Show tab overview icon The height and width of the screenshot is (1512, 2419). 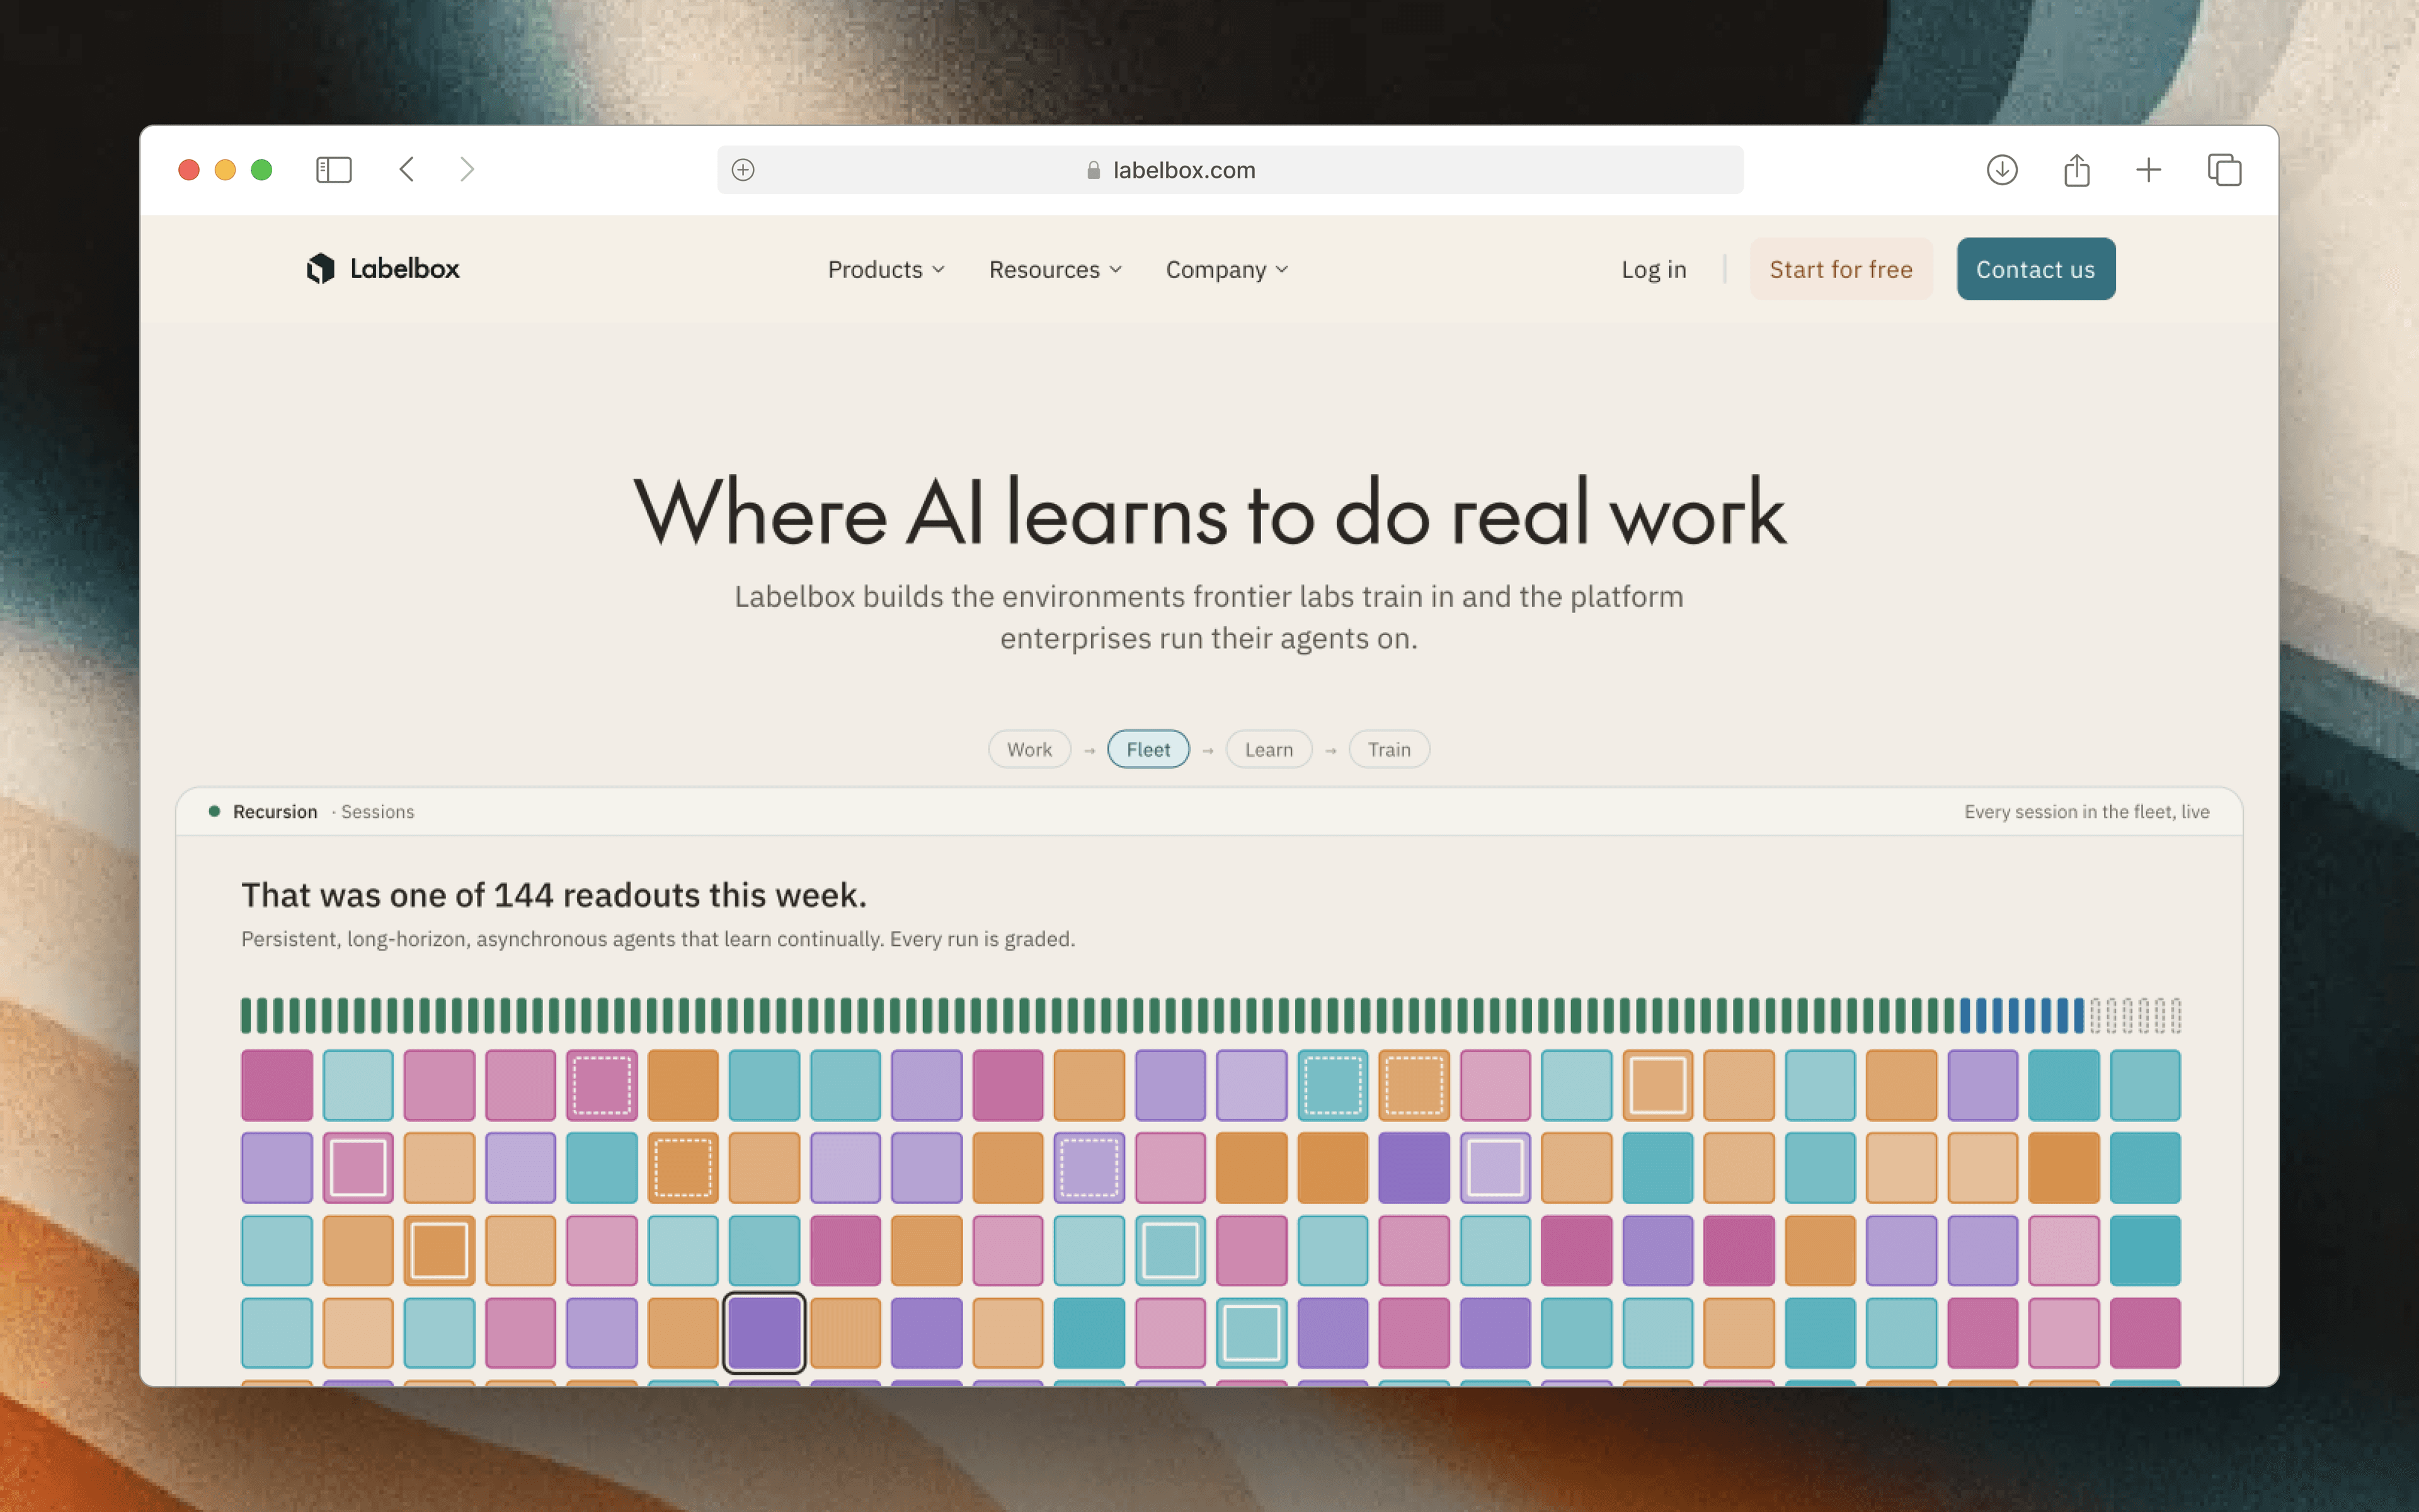click(x=2225, y=170)
